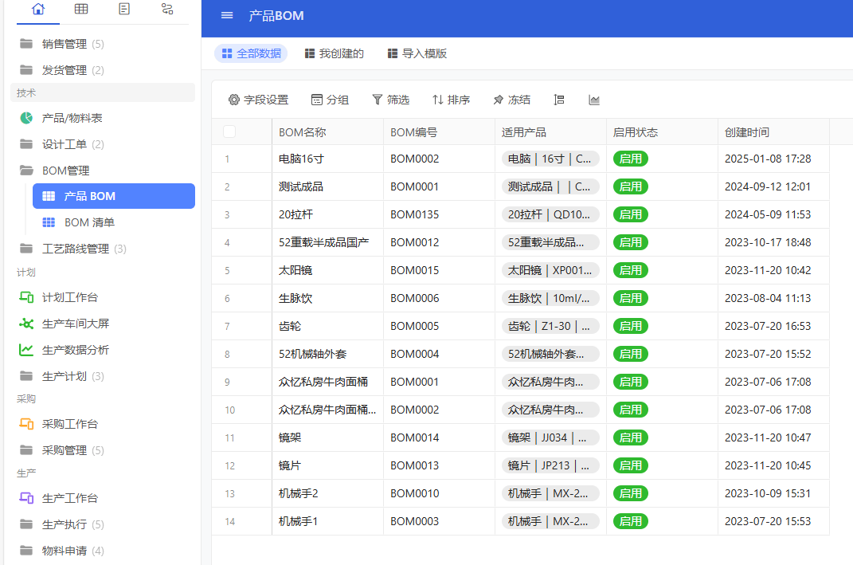Toggle the hamburger menu beside 产品BOM title
853x565 pixels.
pos(227,16)
